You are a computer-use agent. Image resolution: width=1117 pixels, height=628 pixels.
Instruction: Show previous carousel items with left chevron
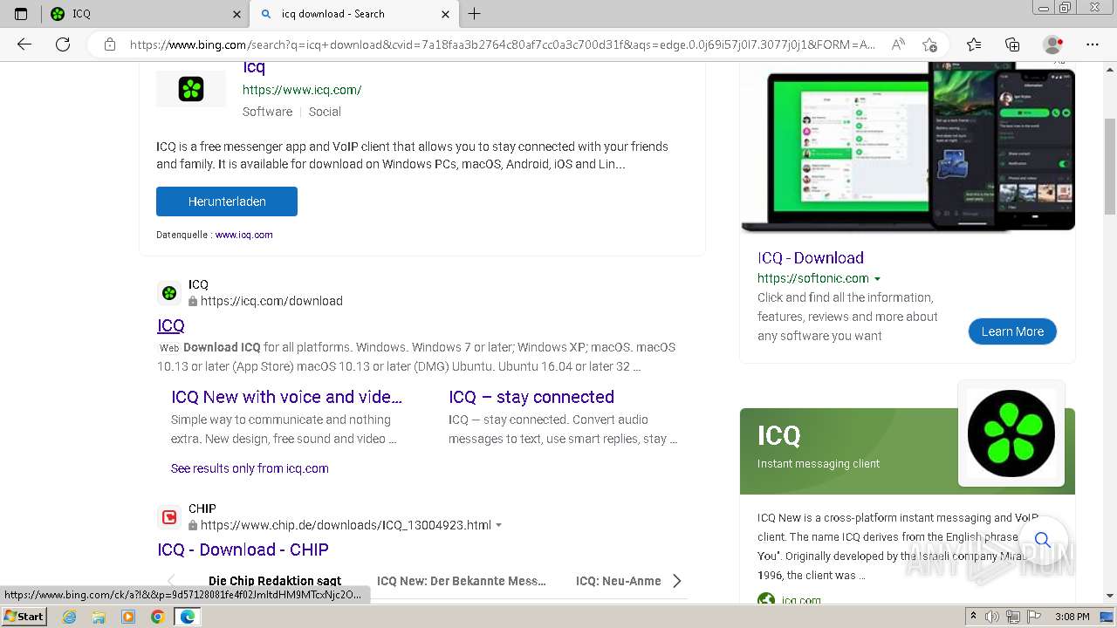(171, 581)
